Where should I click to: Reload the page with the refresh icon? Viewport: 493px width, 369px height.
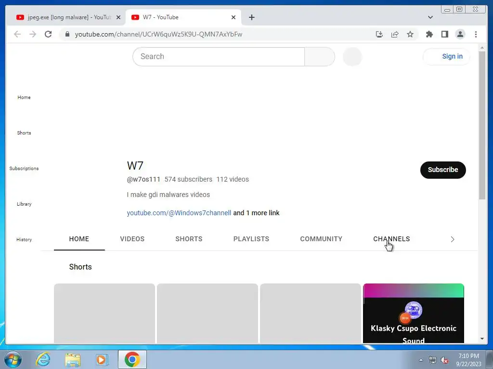click(48, 34)
